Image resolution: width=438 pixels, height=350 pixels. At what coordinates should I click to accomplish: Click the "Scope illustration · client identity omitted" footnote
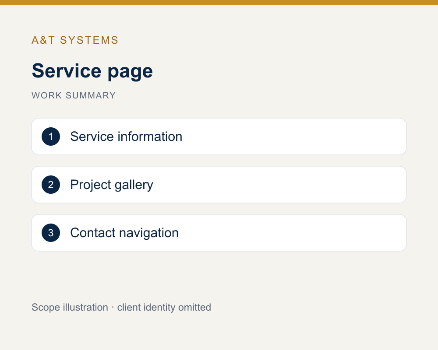pos(121,307)
